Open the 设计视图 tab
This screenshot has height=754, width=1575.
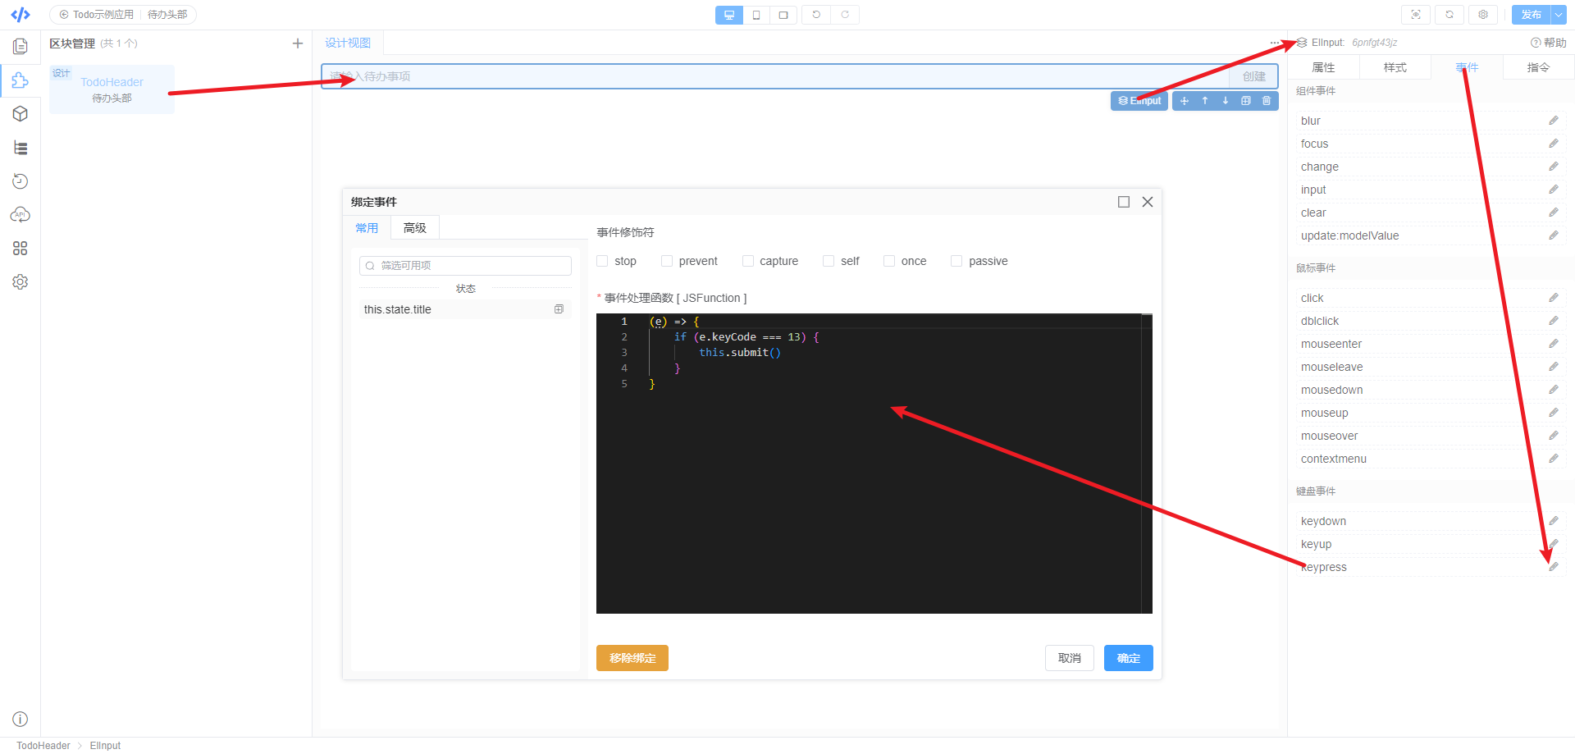(x=348, y=43)
